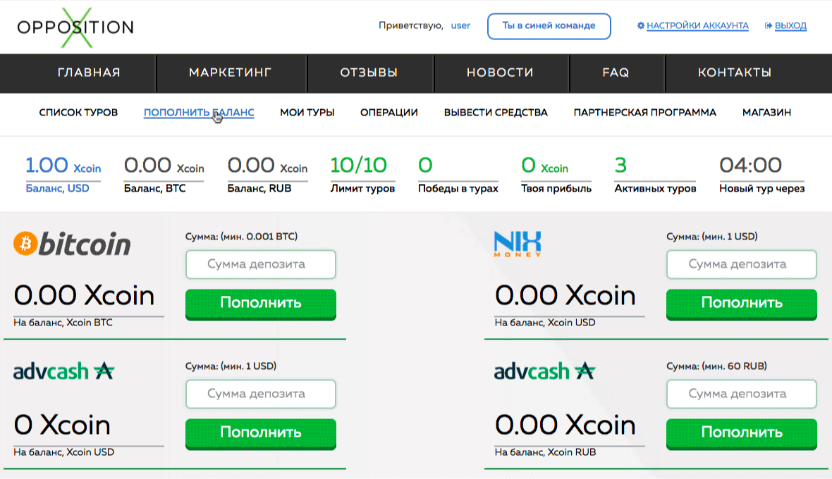832x479 pixels.
Task: Click the advcash RUB logo
Action: tap(544, 371)
